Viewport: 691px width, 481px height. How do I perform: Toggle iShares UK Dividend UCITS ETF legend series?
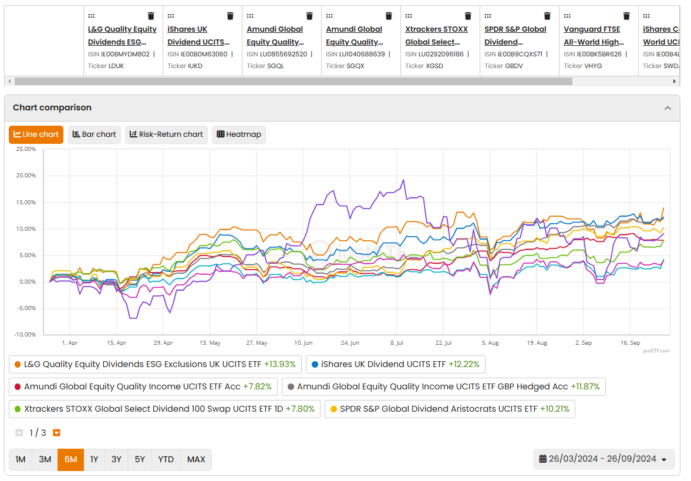point(395,365)
